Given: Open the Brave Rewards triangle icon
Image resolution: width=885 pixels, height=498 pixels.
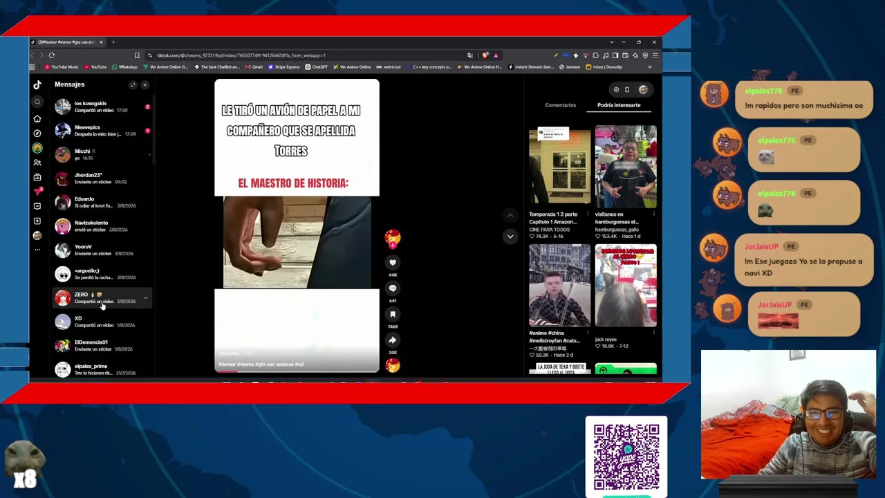Looking at the screenshot, I should click(x=496, y=55).
